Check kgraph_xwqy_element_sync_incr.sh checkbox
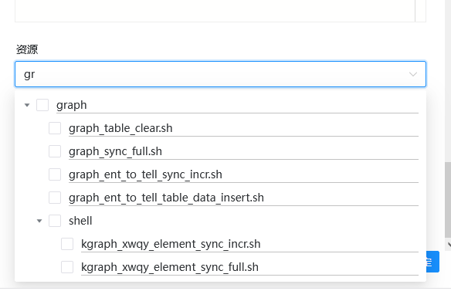The height and width of the screenshot is (291, 451). pyautogui.click(x=67, y=244)
